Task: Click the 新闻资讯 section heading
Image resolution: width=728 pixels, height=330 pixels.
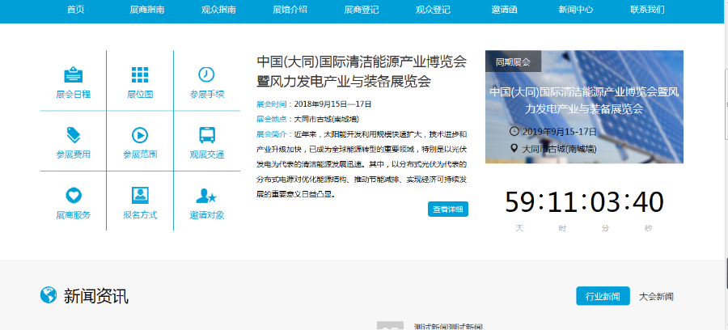Action: pyautogui.click(x=95, y=296)
